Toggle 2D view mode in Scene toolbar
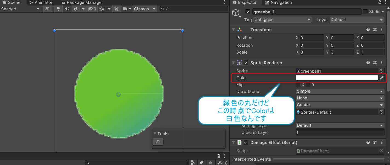Image resolution: width=390 pixels, height=165 pixels. [x=47, y=9]
